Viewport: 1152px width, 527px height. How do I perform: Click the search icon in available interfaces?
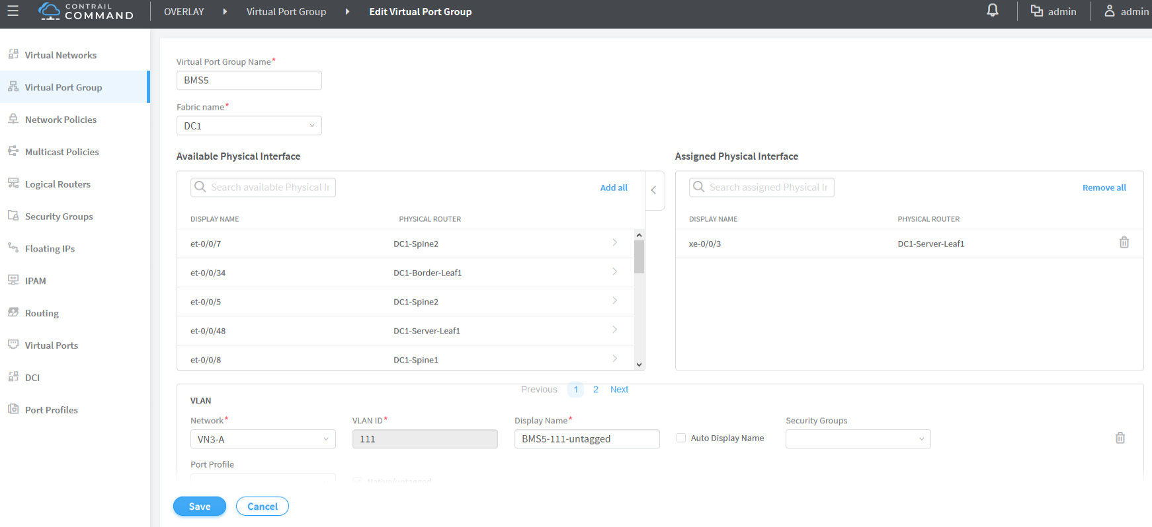click(200, 188)
